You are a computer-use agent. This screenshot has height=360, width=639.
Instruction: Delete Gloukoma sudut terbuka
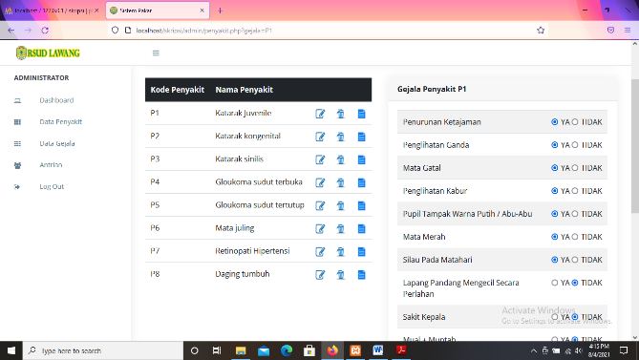click(x=341, y=182)
